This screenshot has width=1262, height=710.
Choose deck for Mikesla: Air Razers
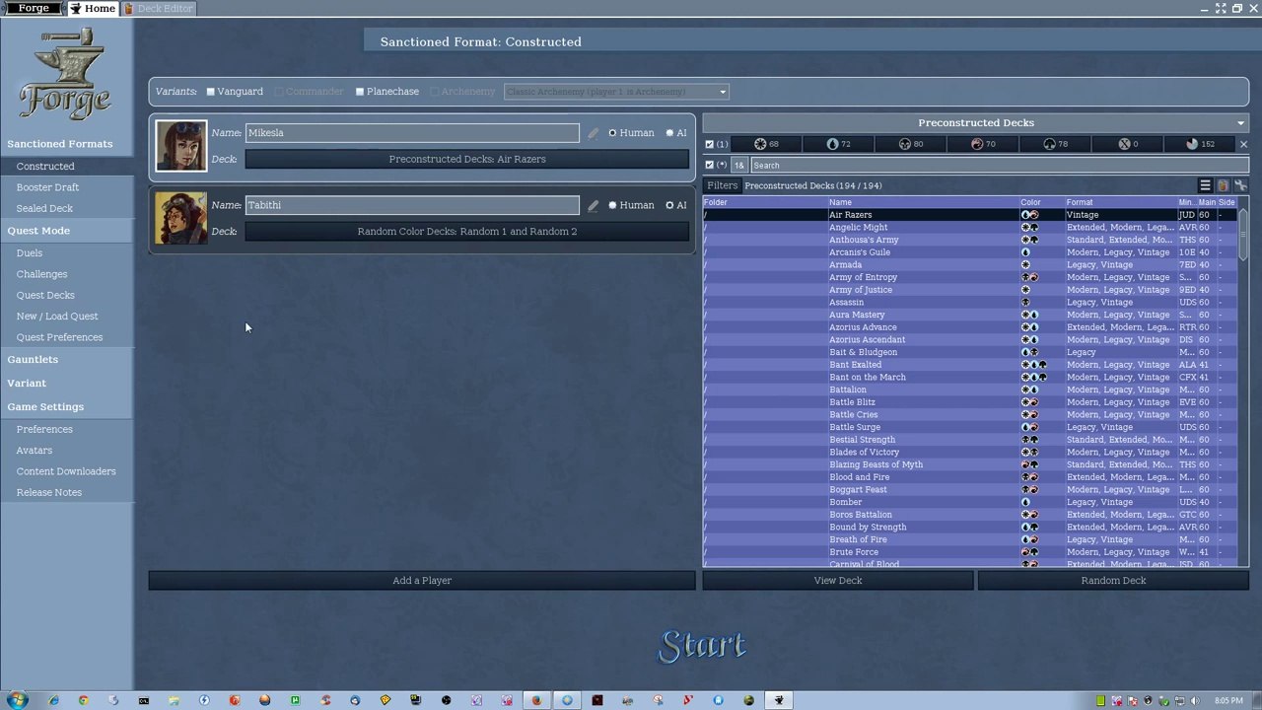(467, 160)
